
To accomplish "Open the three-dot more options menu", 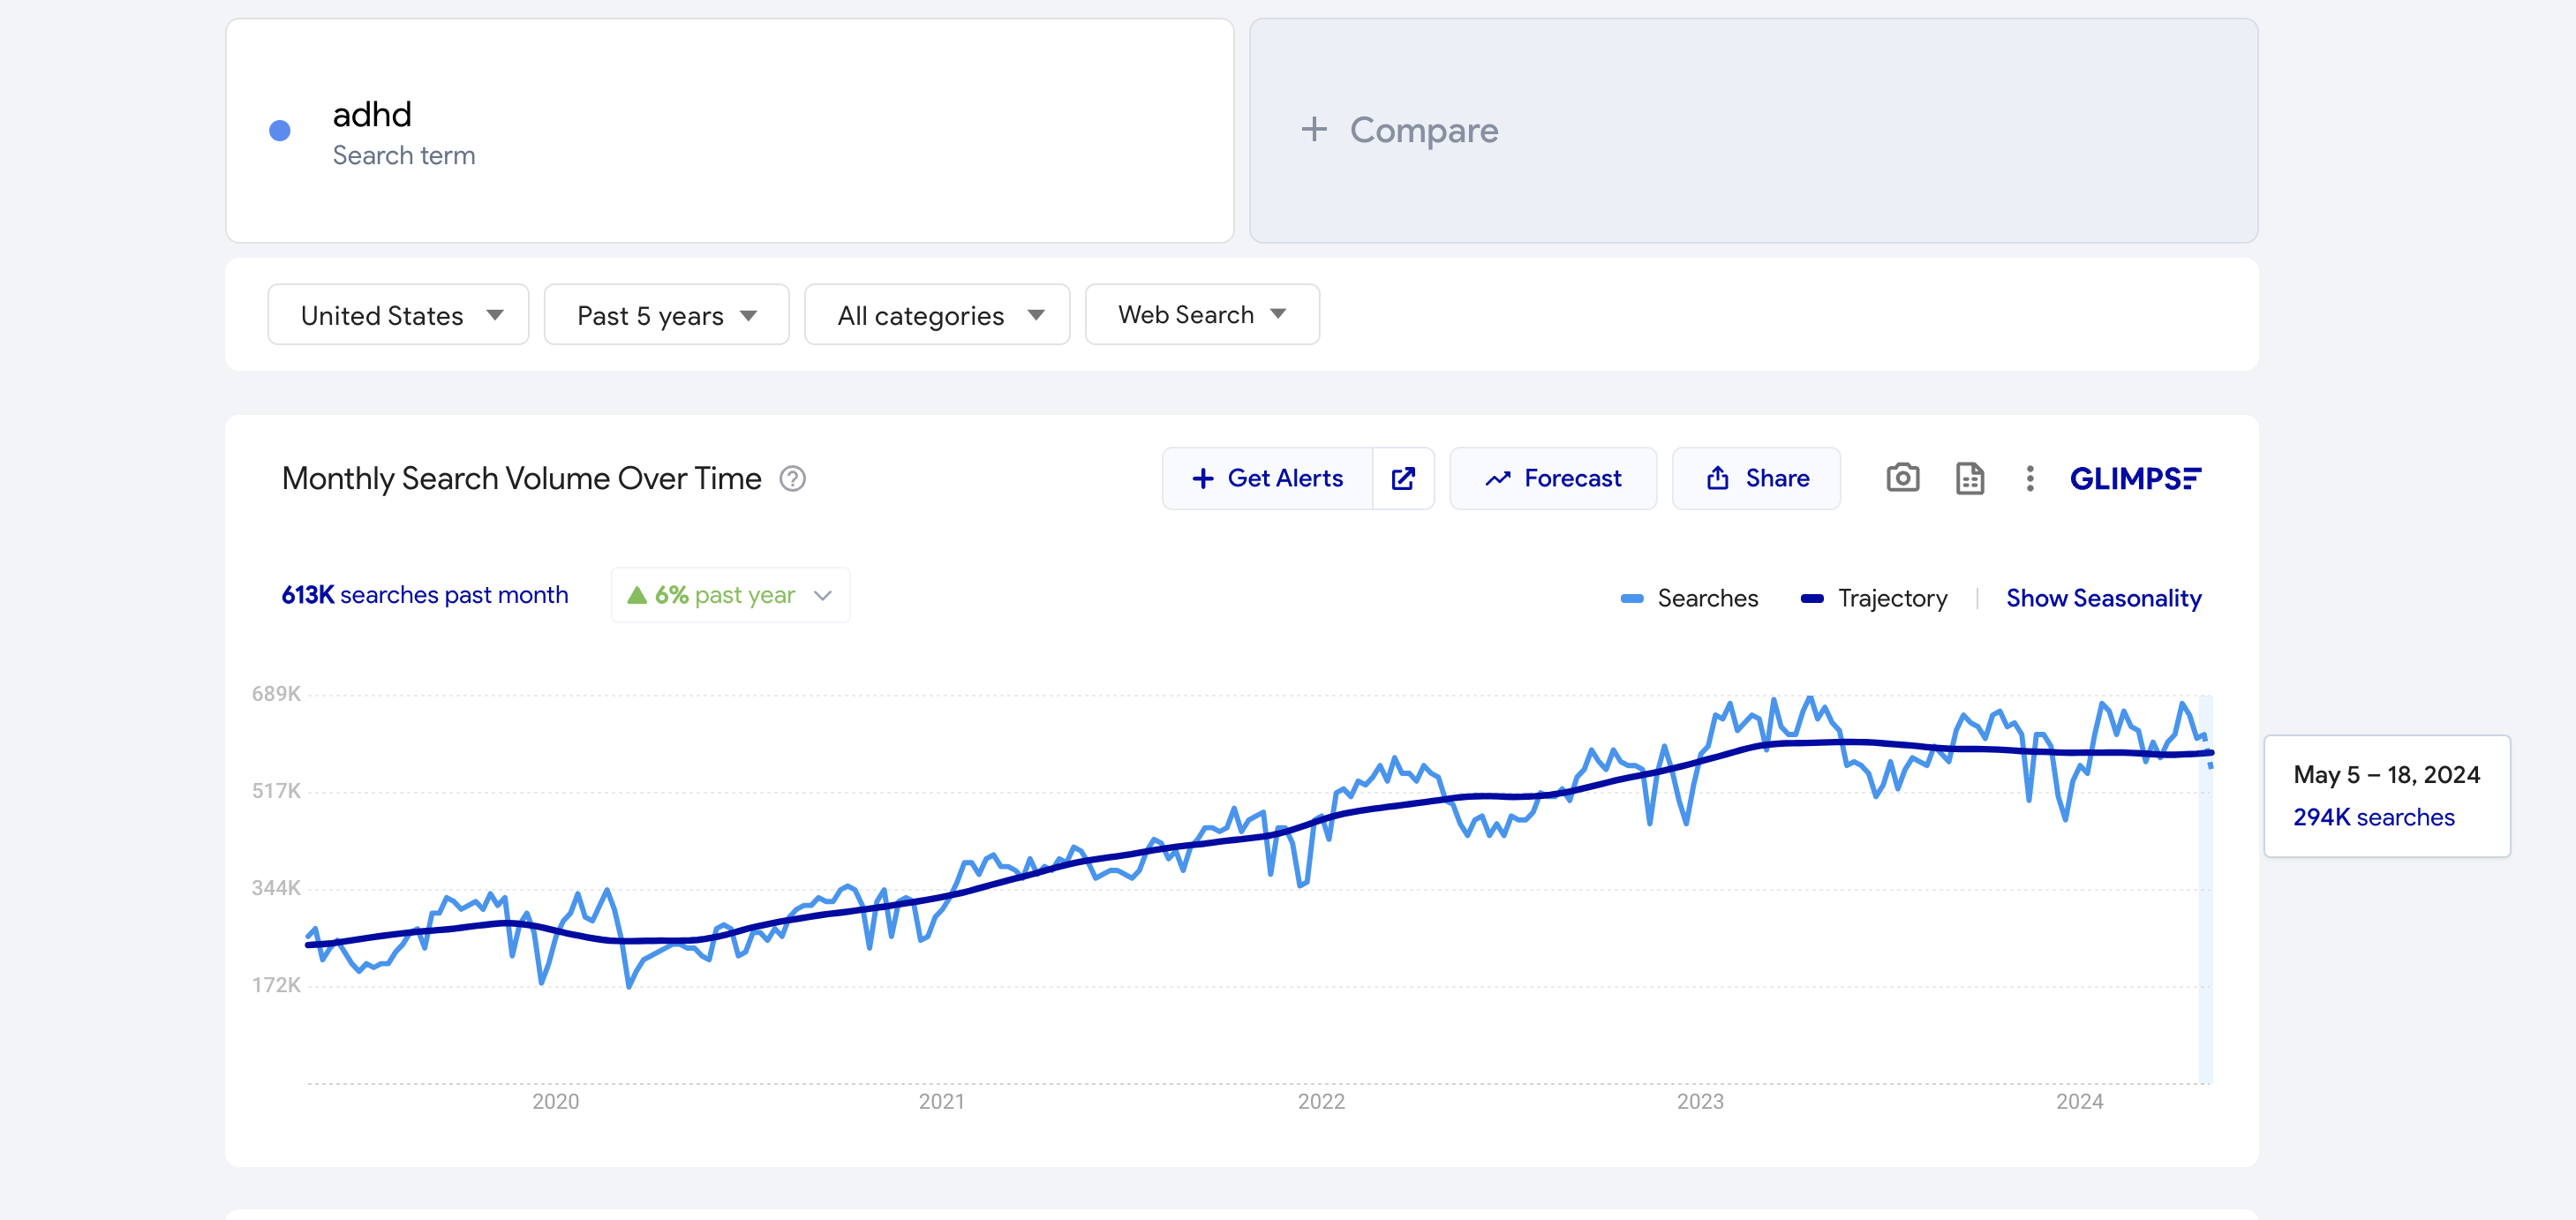I will (x=2029, y=478).
